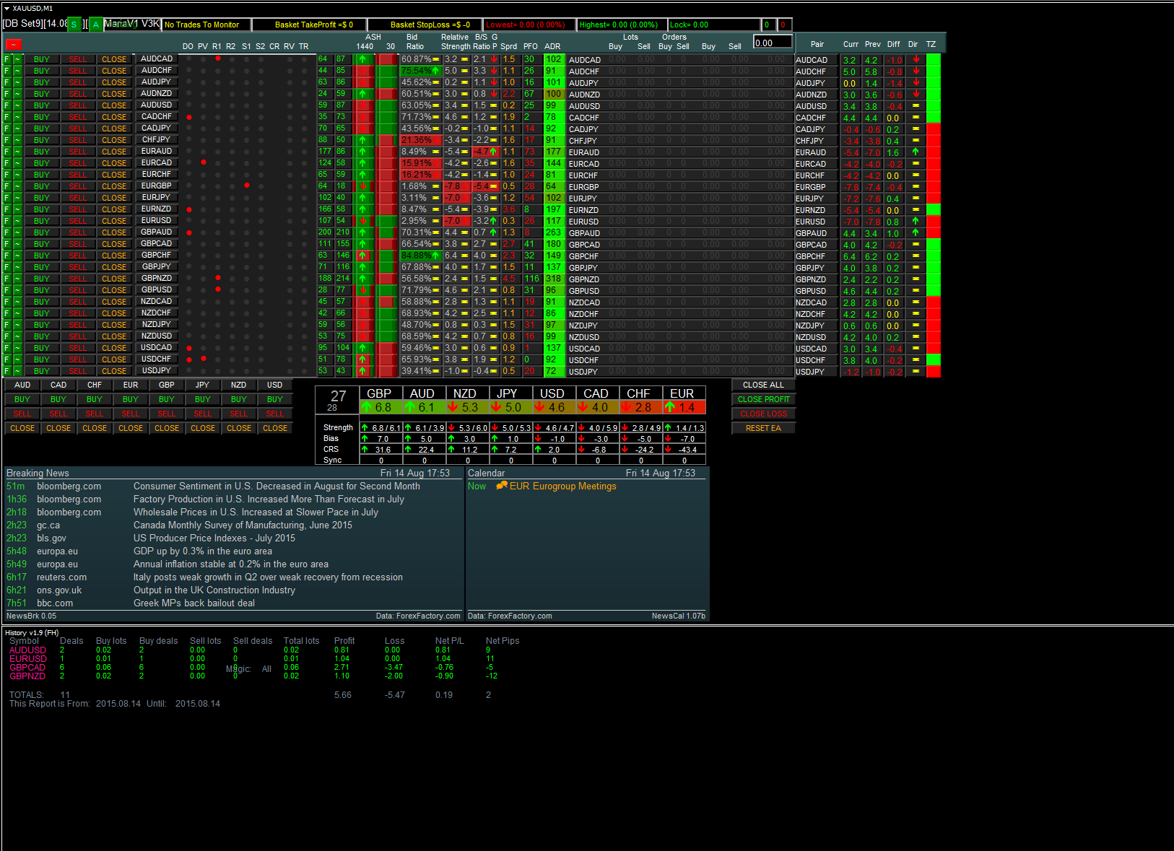Click the EUR strength arrow 1.4

(670, 407)
